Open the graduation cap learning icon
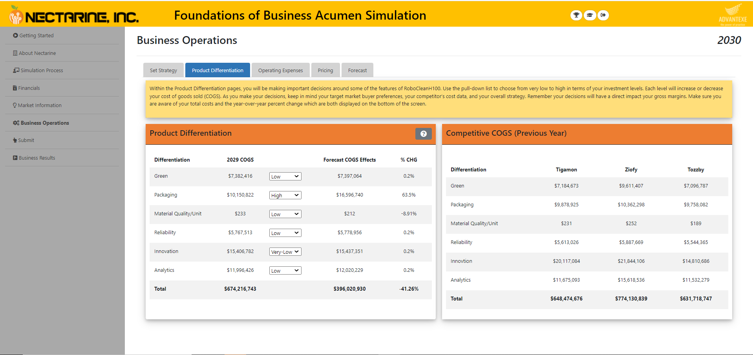The width and height of the screenshot is (753, 355). pos(590,15)
